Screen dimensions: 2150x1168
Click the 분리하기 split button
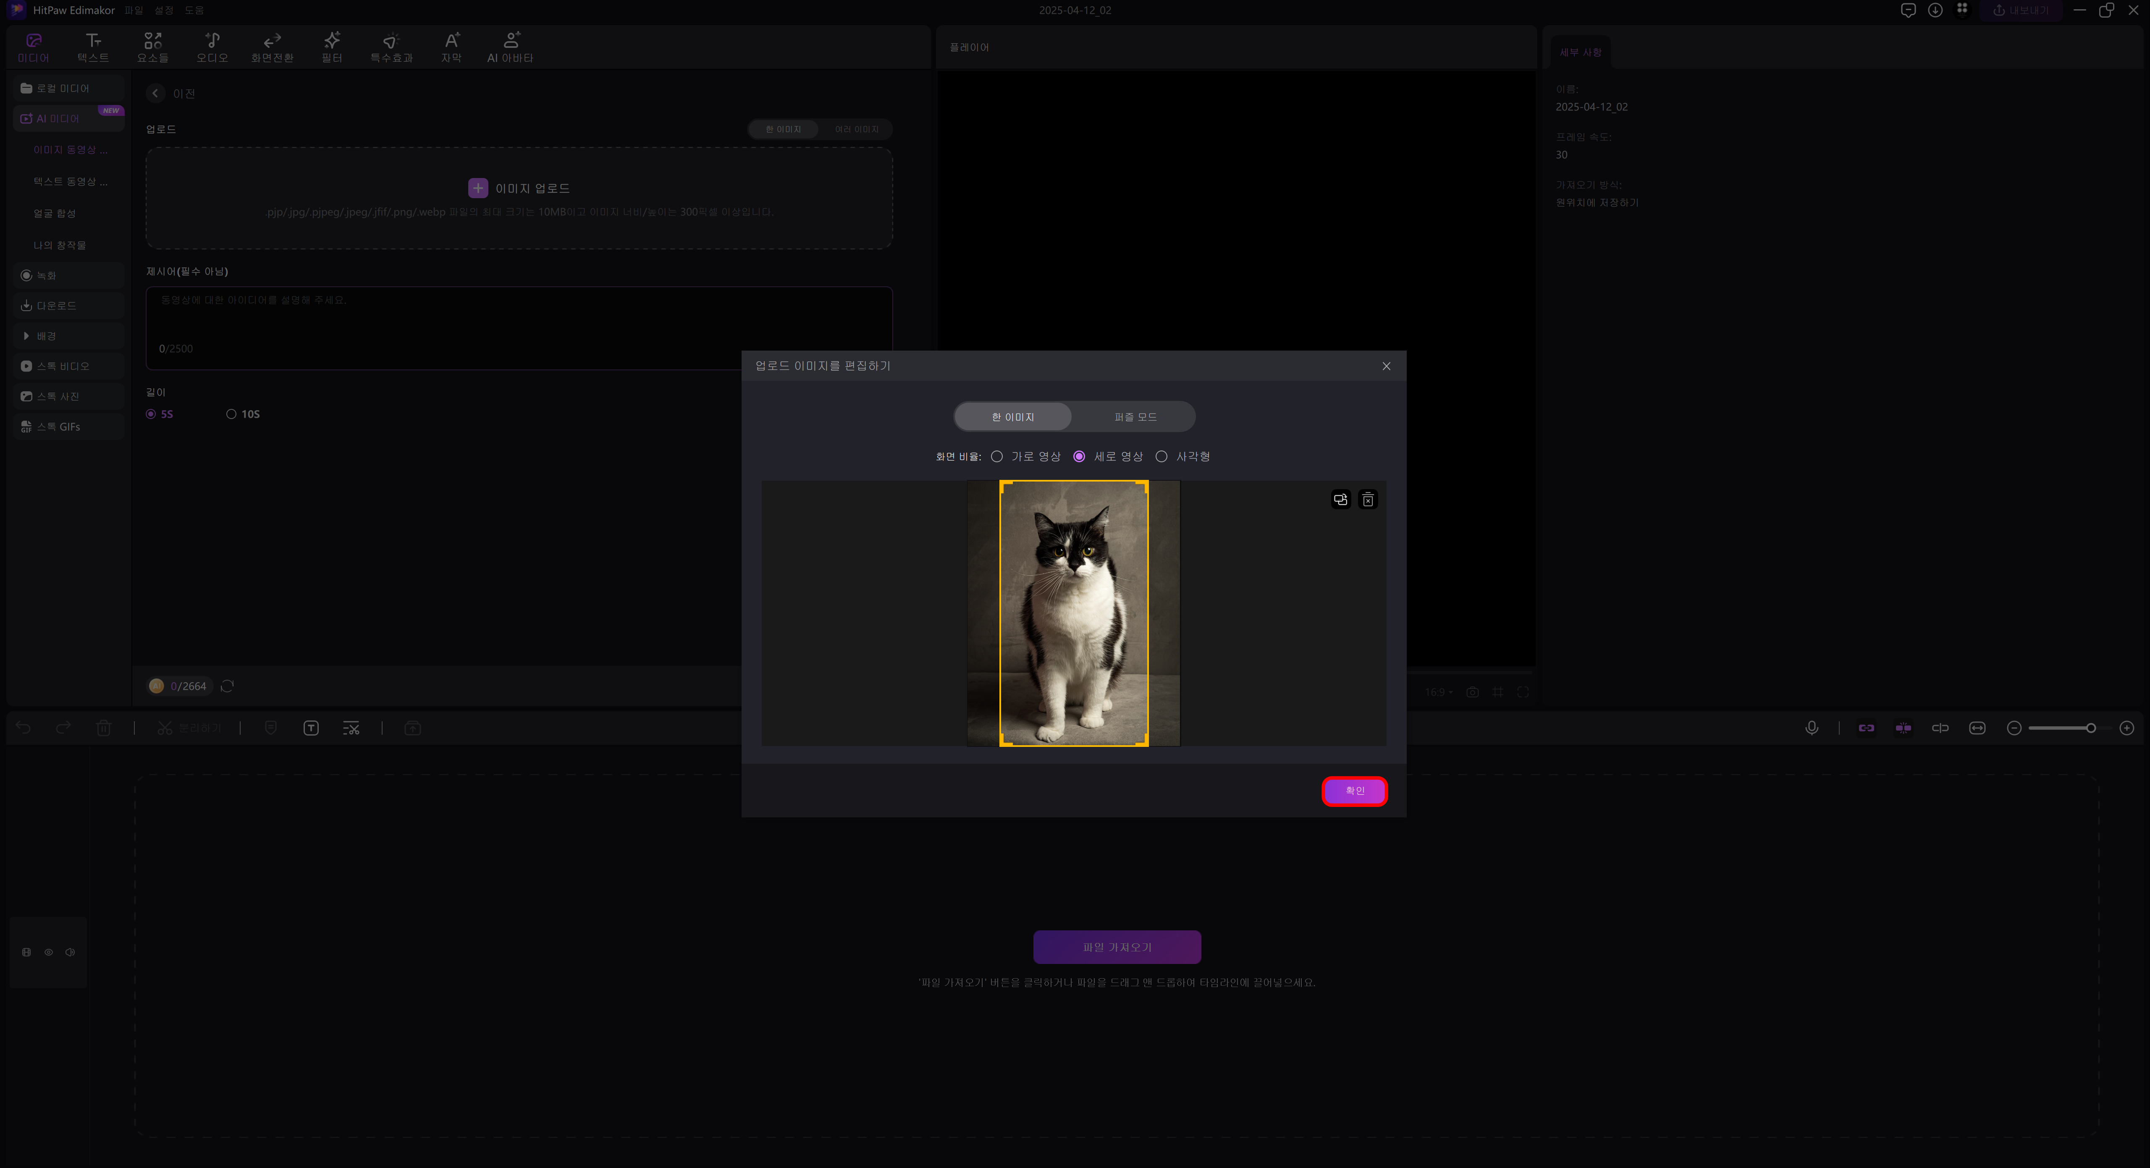click(189, 728)
